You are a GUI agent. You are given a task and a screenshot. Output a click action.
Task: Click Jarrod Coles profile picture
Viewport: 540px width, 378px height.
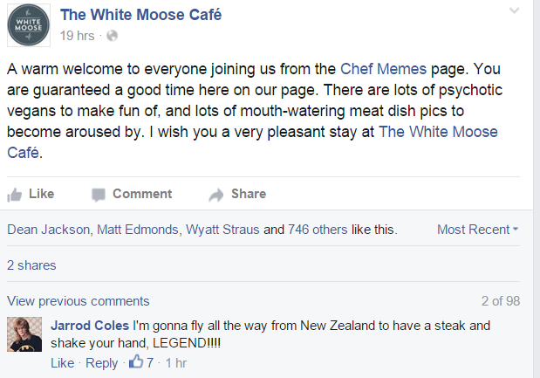24,334
